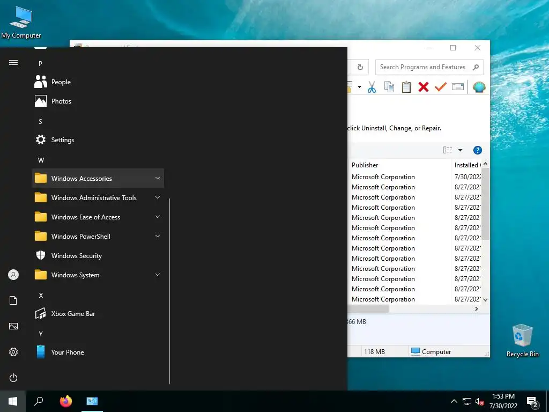Launch Photos from Start menu
This screenshot has height=412, width=549.
(x=98, y=101)
